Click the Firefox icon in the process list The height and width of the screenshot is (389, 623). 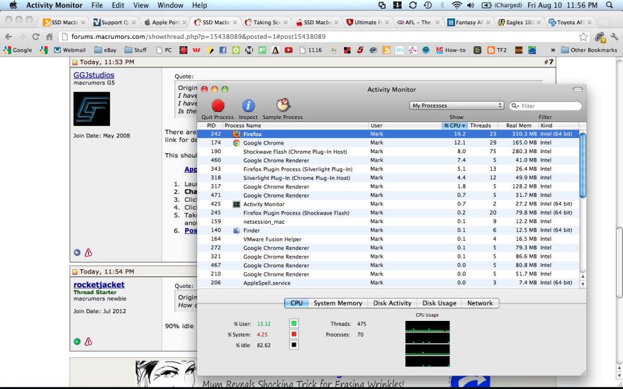[237, 134]
